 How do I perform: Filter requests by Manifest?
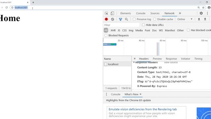click(170, 30)
